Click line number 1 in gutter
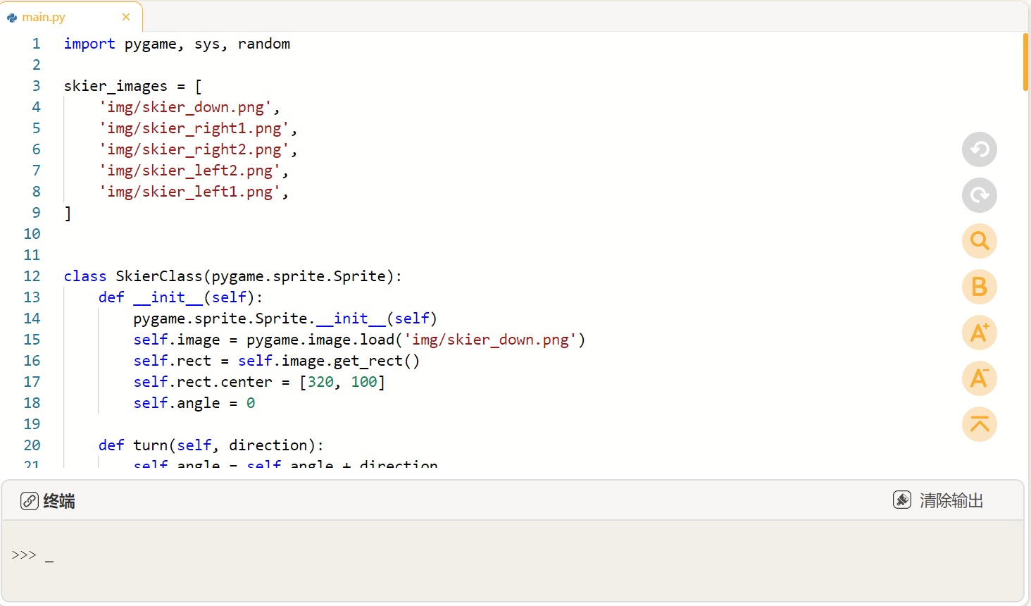The height and width of the screenshot is (606, 1031). (36, 44)
